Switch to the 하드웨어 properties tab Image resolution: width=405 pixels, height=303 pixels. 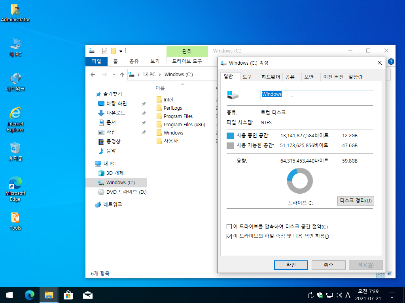[x=271, y=77]
